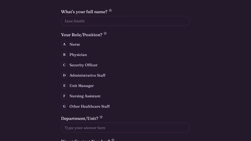Click the letter C badge for Security Officer
Viewport: 251px width, 141px height.
64,65
